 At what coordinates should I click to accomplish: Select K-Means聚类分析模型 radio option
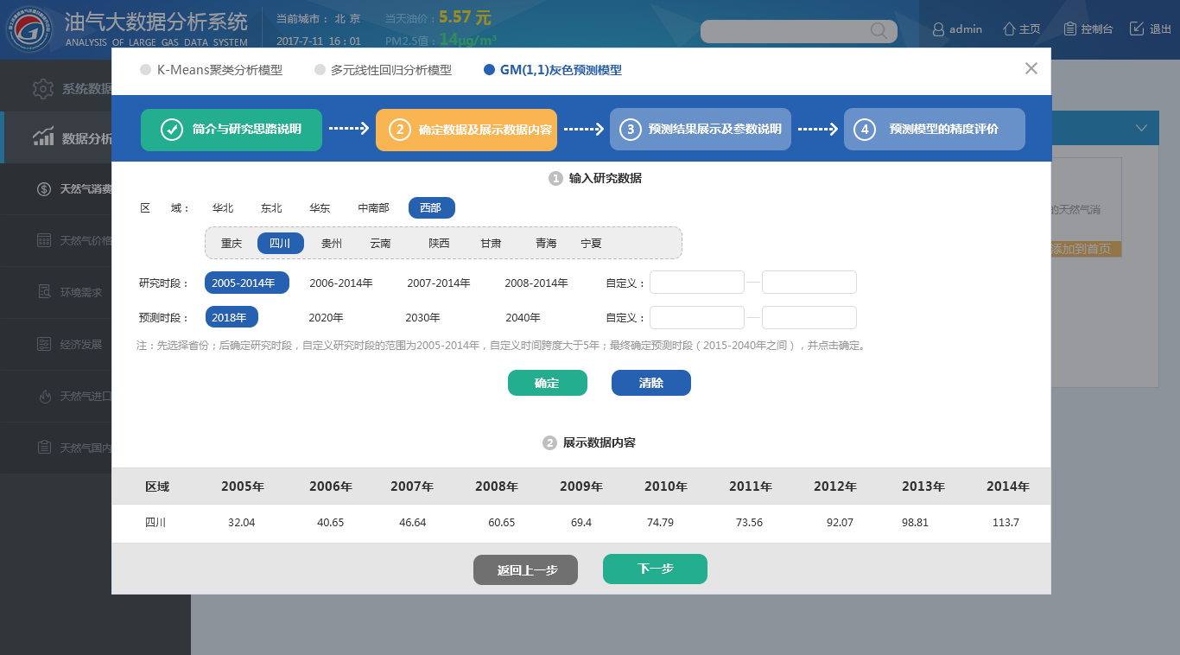[x=212, y=70]
